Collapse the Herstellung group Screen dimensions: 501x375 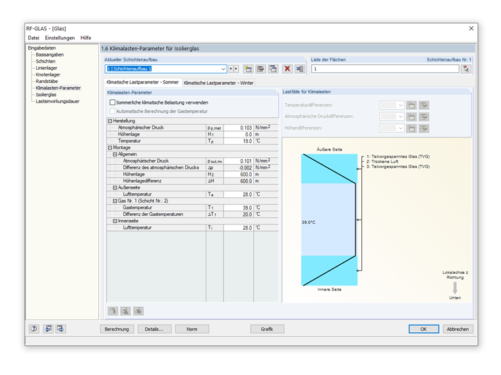(110, 121)
